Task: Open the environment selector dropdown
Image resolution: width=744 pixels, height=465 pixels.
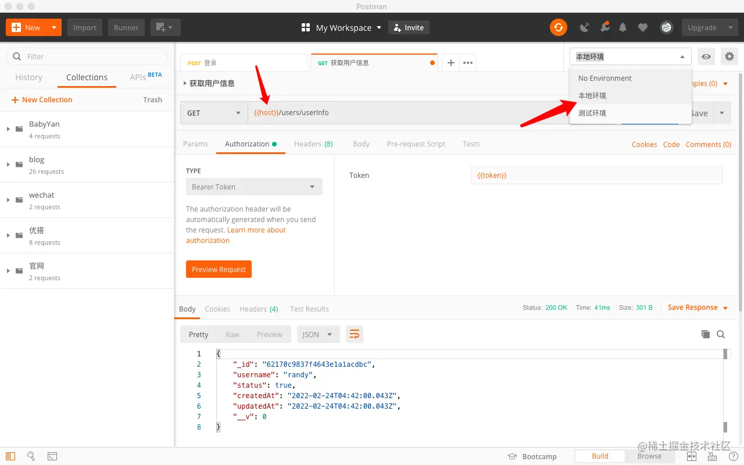Action: pyautogui.click(x=631, y=56)
